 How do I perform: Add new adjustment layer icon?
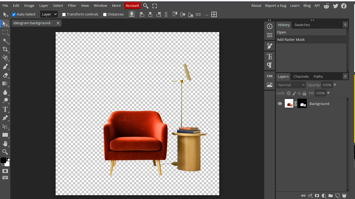[324, 195]
